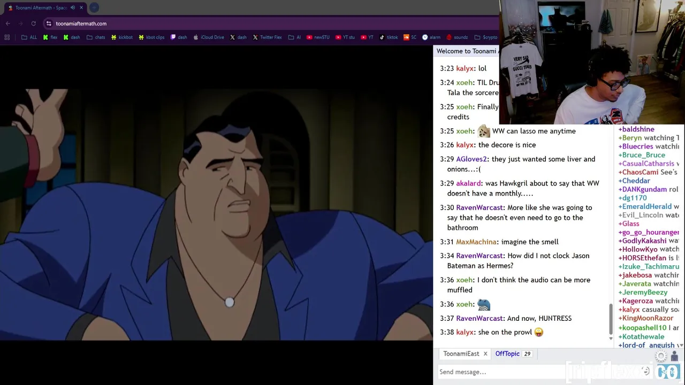Select user dg1170 in user list

(633, 197)
